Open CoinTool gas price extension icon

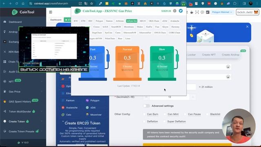tap(184, 4)
